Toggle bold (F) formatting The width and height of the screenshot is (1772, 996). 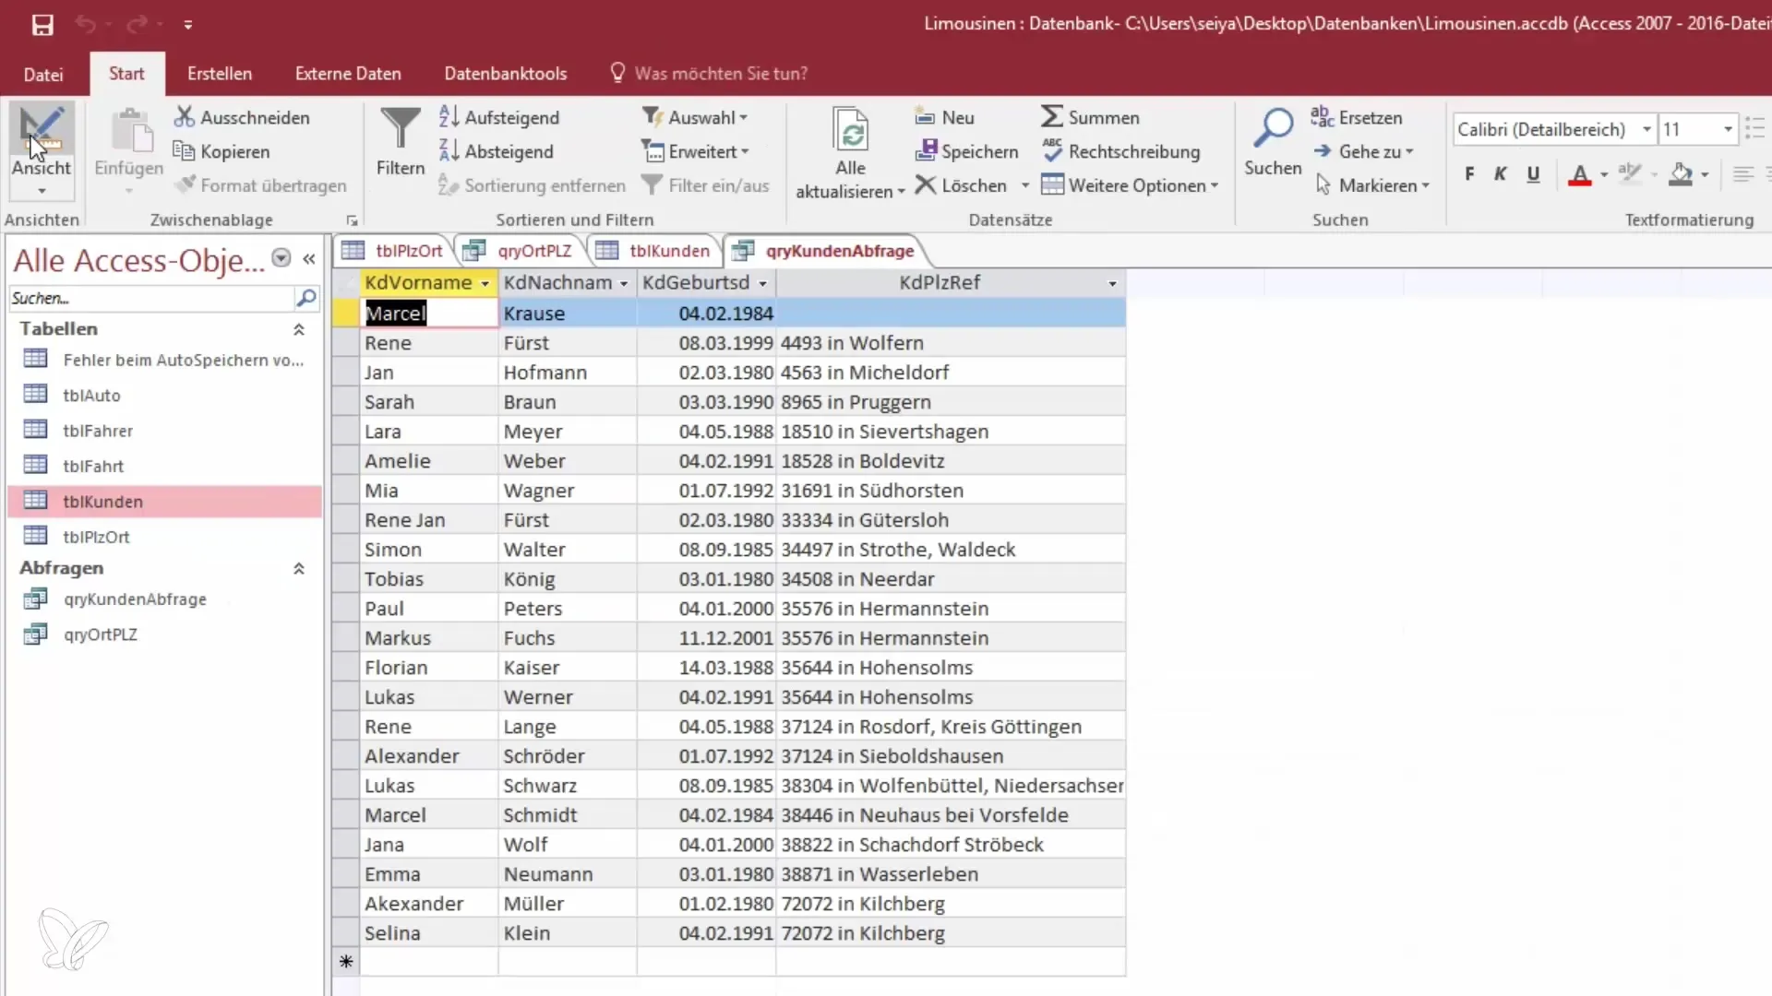(1469, 173)
